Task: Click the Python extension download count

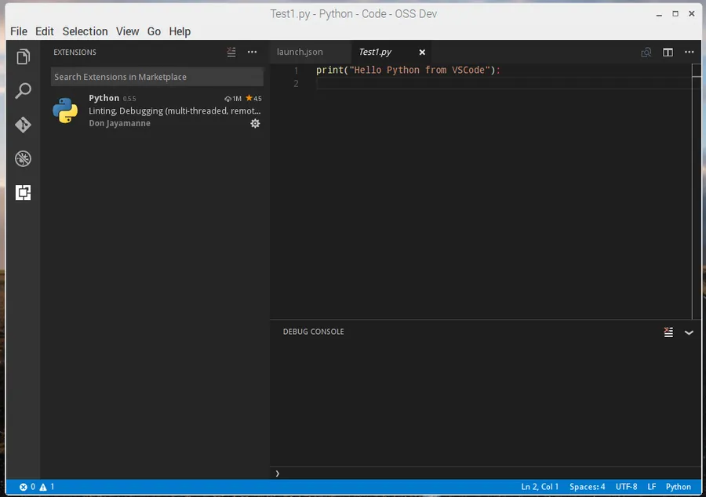Action: [233, 99]
